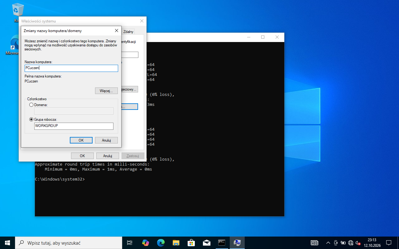Confirm with OK in the computer name dialog
This screenshot has height=249, width=399.
[x=81, y=140]
